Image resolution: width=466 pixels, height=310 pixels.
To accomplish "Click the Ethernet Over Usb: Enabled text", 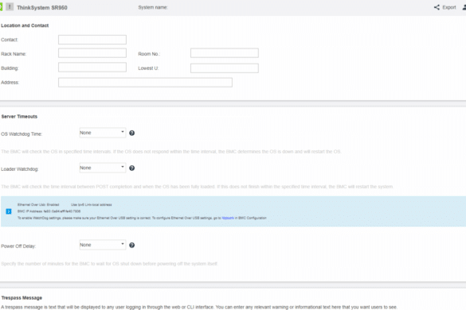I will pyautogui.click(x=38, y=205).
